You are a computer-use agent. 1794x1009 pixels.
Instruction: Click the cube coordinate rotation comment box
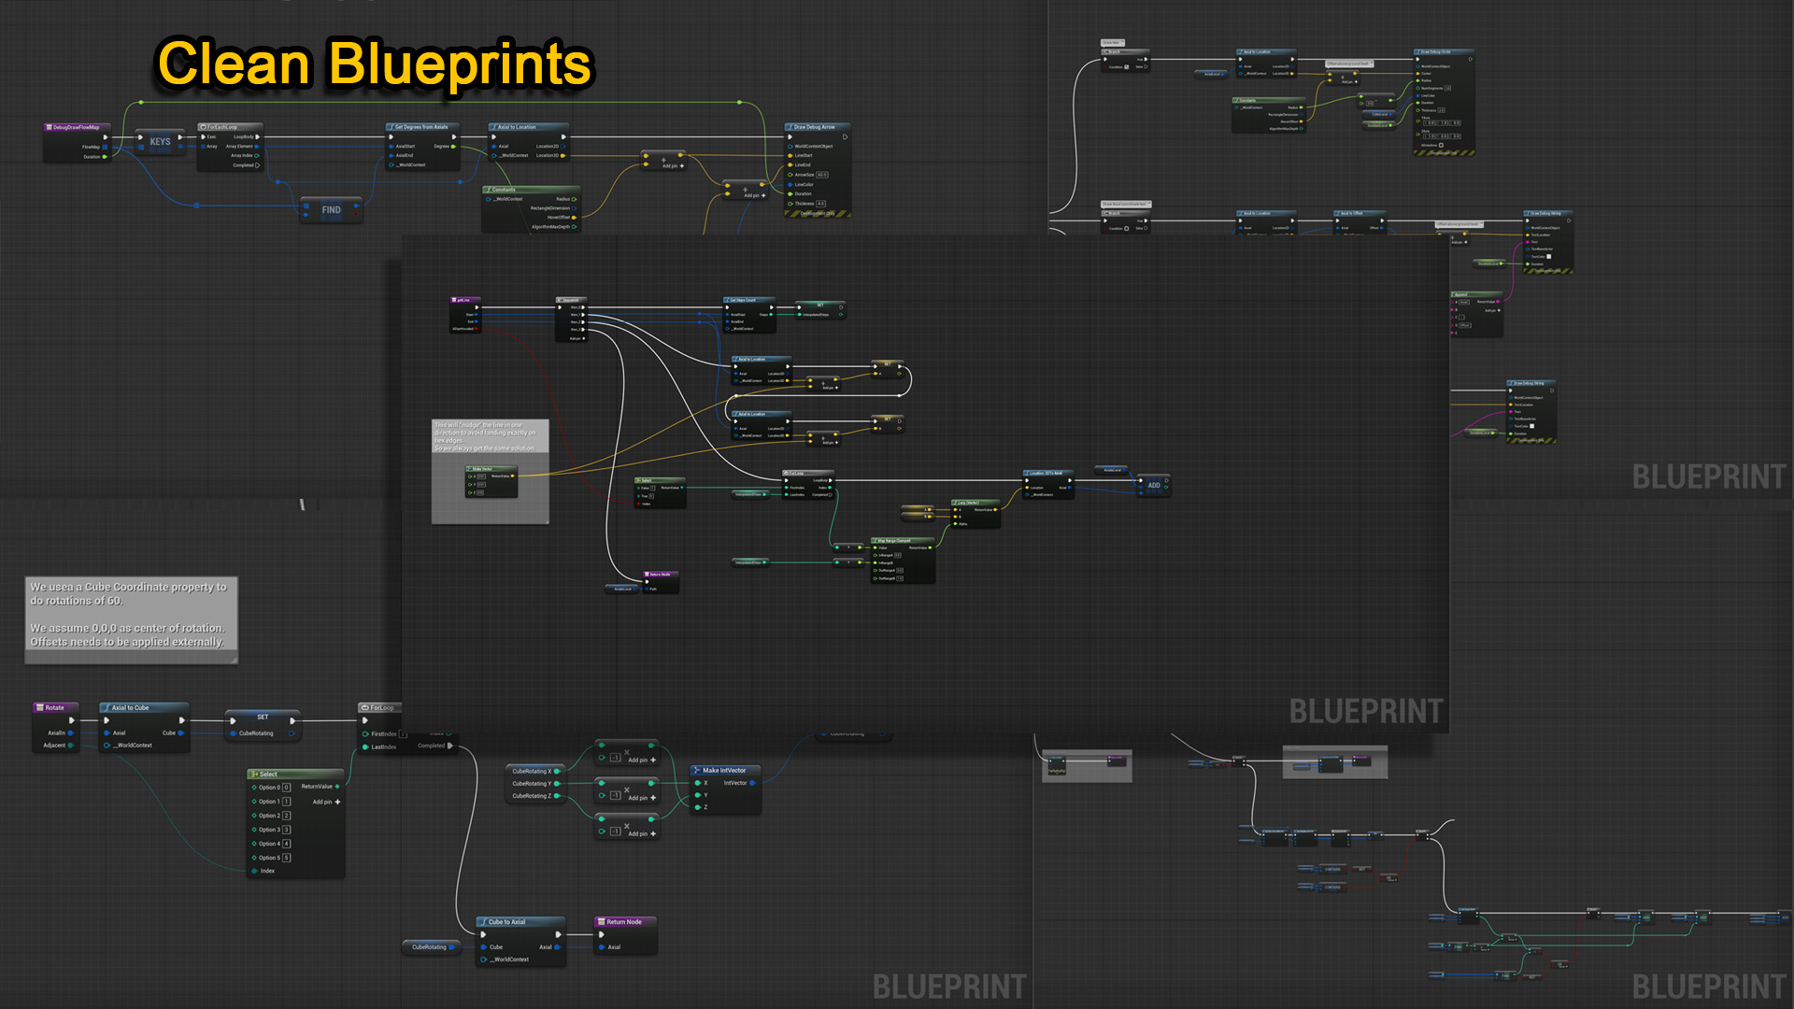click(131, 618)
